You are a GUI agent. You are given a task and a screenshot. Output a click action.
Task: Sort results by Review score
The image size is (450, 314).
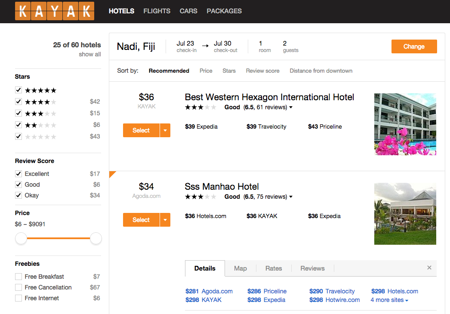[x=262, y=71]
